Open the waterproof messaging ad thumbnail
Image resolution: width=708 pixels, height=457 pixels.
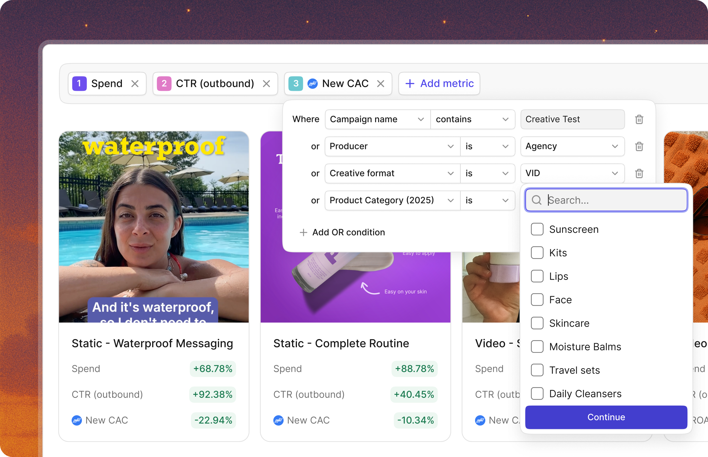(154, 227)
